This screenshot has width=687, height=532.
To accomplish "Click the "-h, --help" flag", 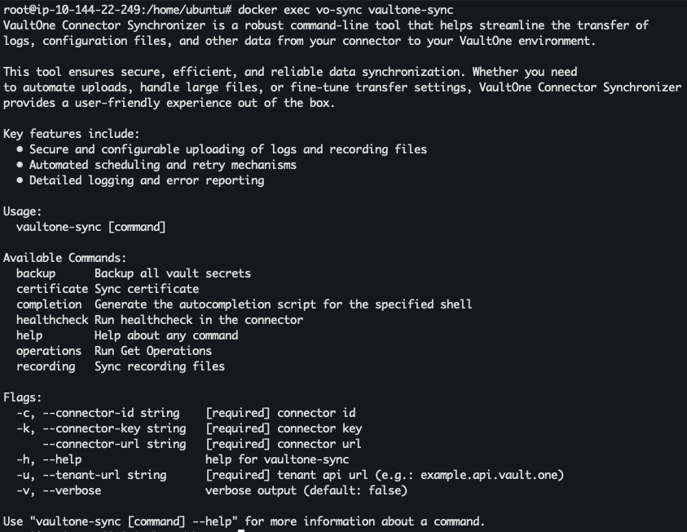I will (49, 459).
